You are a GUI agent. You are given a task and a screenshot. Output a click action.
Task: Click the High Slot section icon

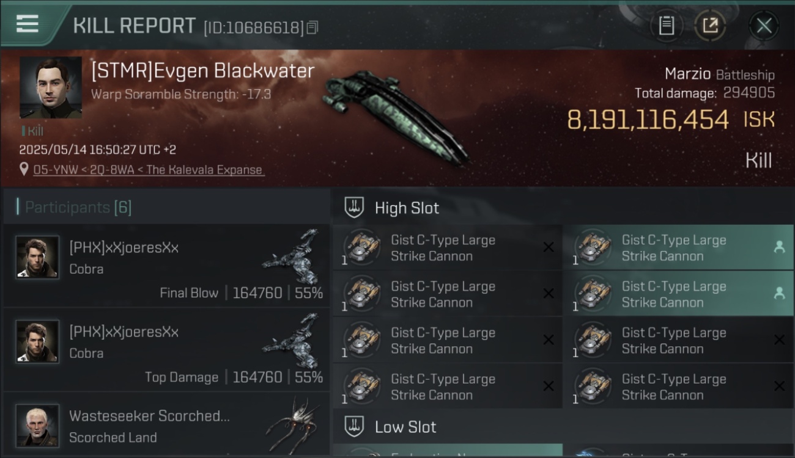point(354,208)
